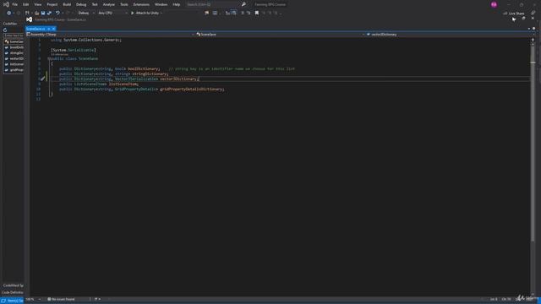Screen dimensions: 541x304
Task: Focus the CodeMaid filter text field
Action: point(14,35)
